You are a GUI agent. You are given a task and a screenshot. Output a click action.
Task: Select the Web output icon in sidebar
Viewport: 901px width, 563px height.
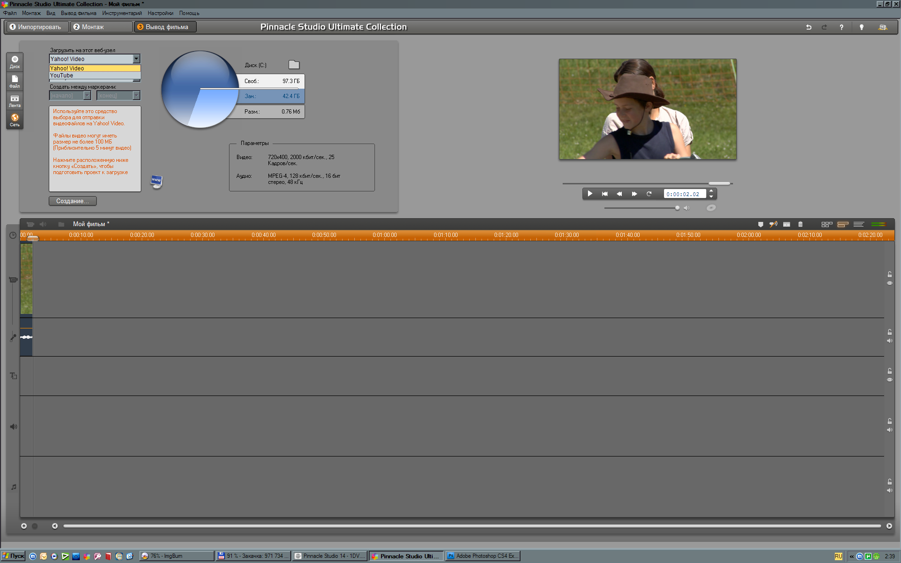tap(15, 120)
